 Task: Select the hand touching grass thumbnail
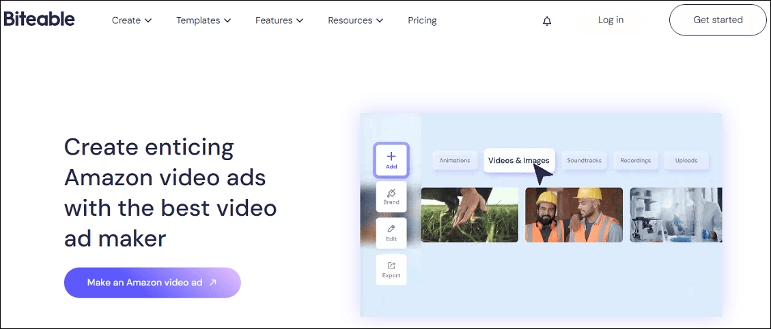(x=470, y=215)
